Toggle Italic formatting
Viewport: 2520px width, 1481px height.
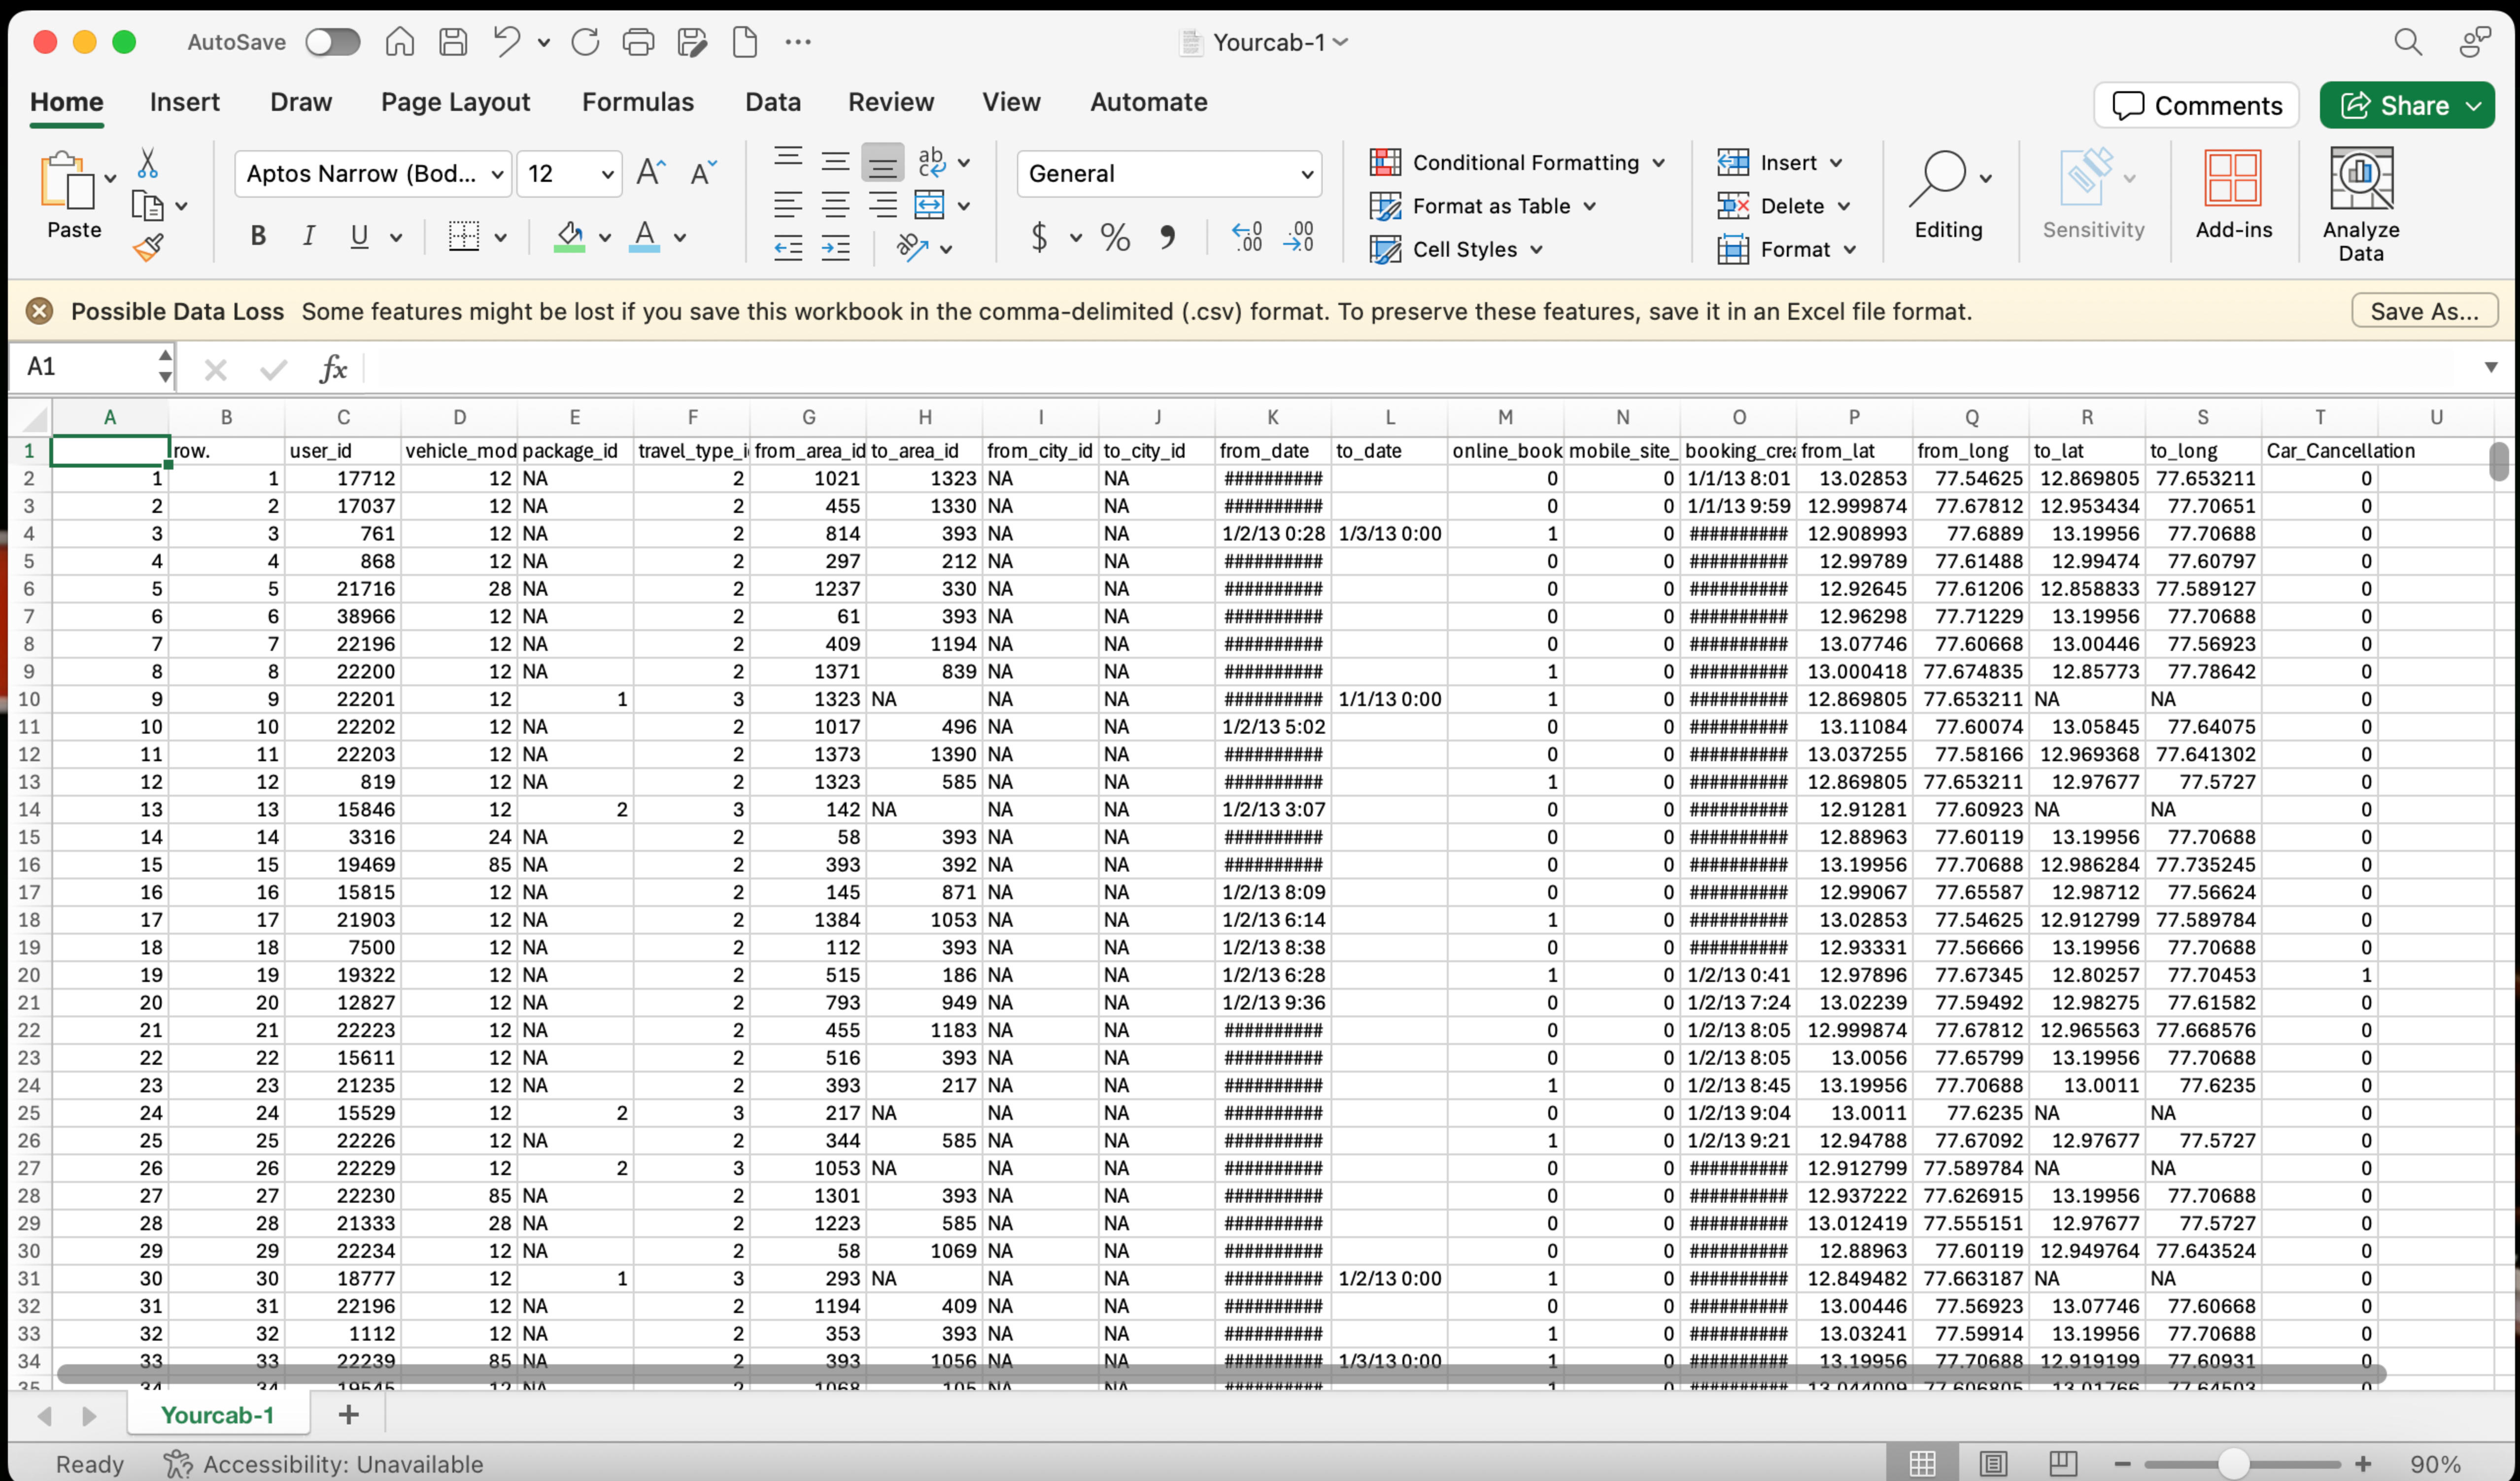tap(309, 237)
